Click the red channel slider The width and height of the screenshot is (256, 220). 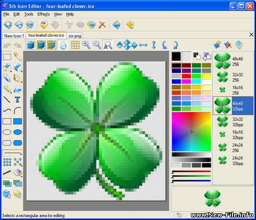click(191, 171)
